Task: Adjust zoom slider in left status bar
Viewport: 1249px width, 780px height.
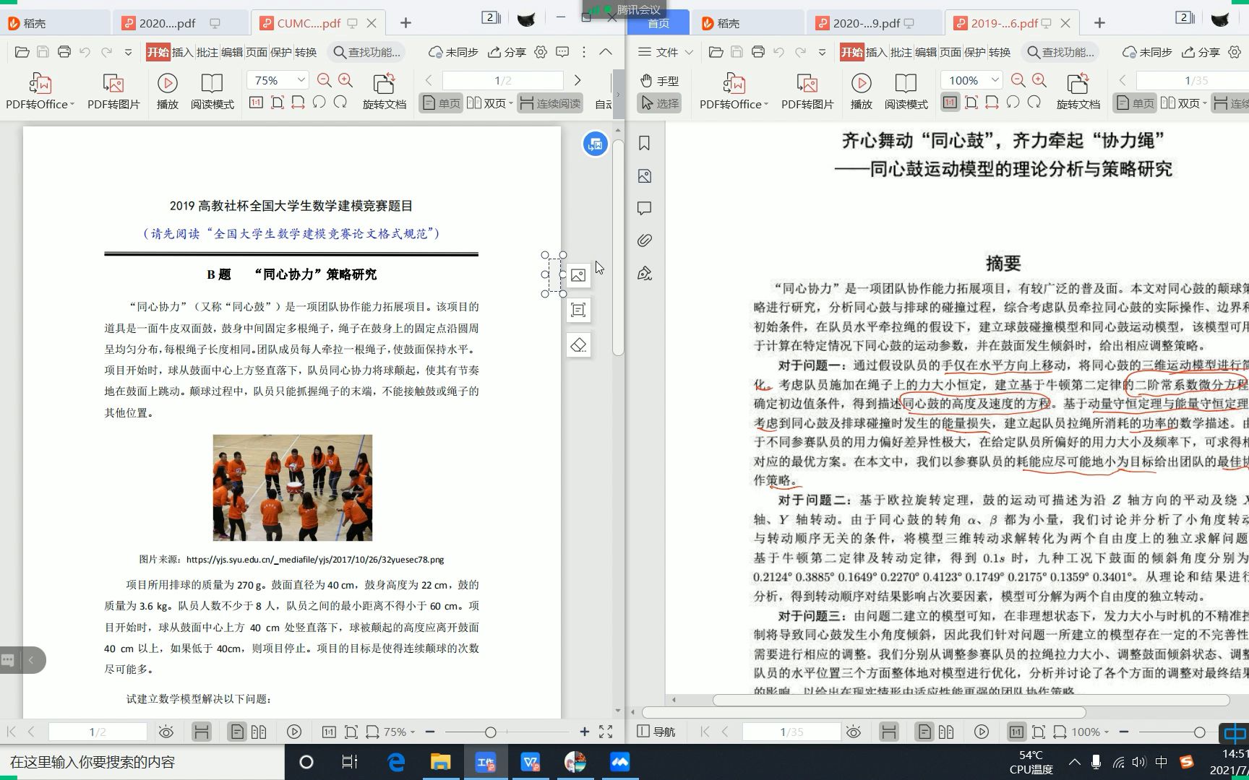Action: click(490, 732)
